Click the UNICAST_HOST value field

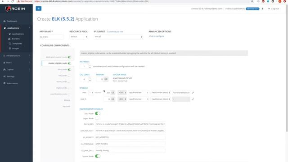point(130,131)
